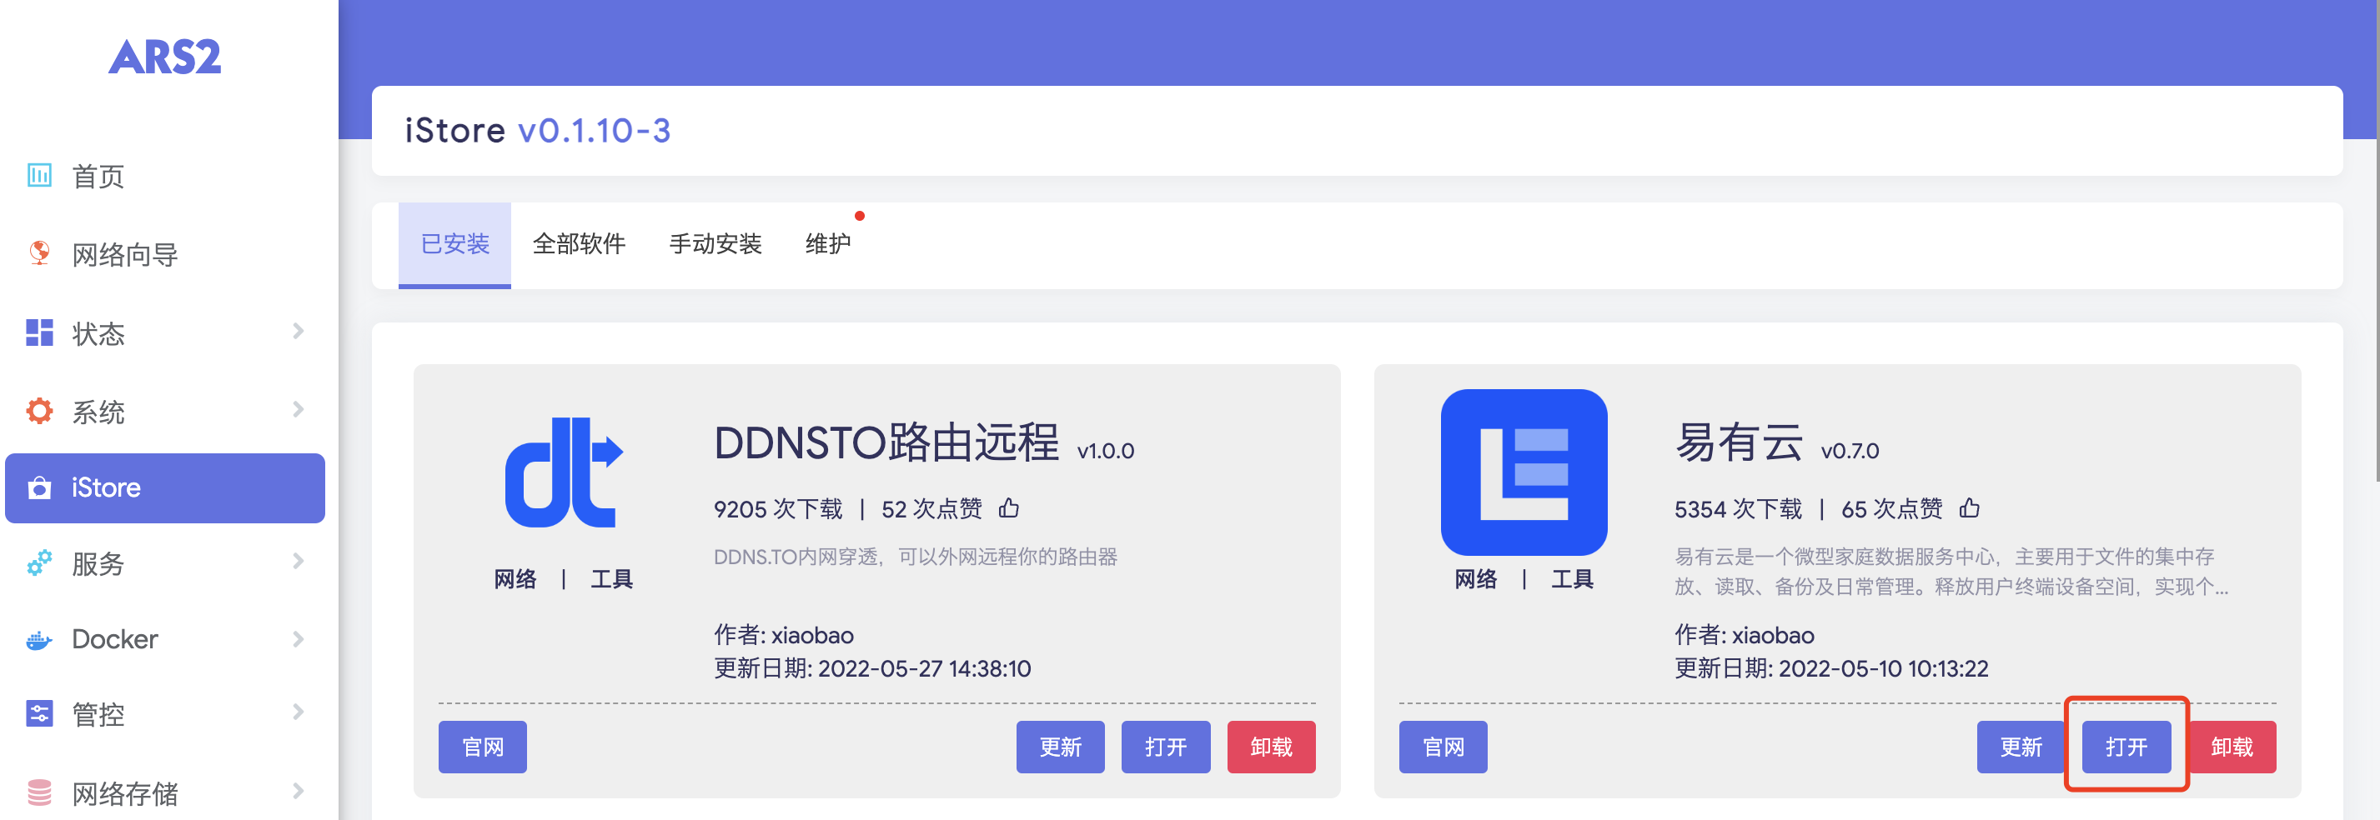This screenshot has height=820, width=2380.
Task: Like DDNSTO with the thumbs-up icon
Action: [x=1009, y=507]
